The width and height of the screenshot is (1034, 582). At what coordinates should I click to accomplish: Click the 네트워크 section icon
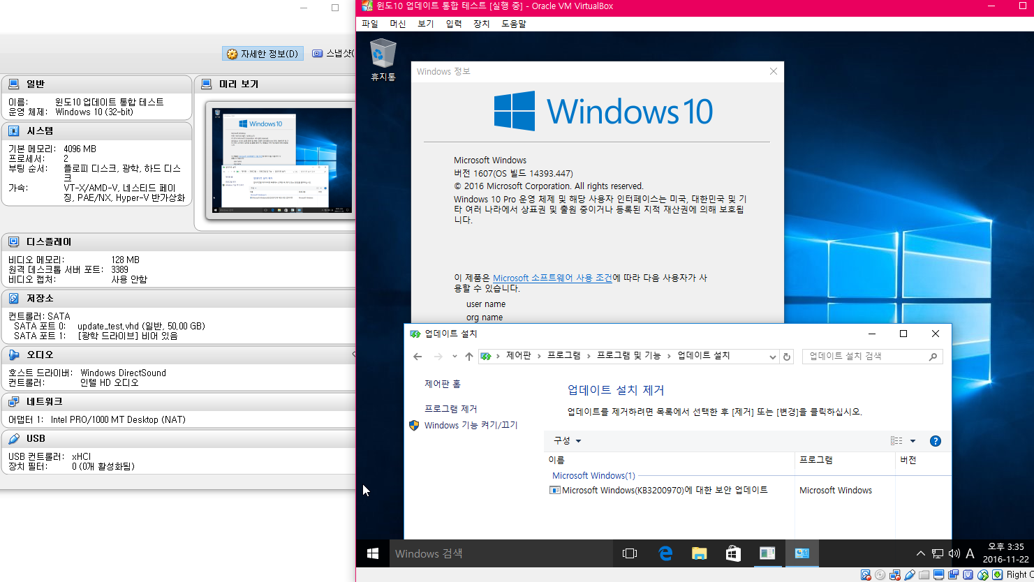pyautogui.click(x=13, y=401)
